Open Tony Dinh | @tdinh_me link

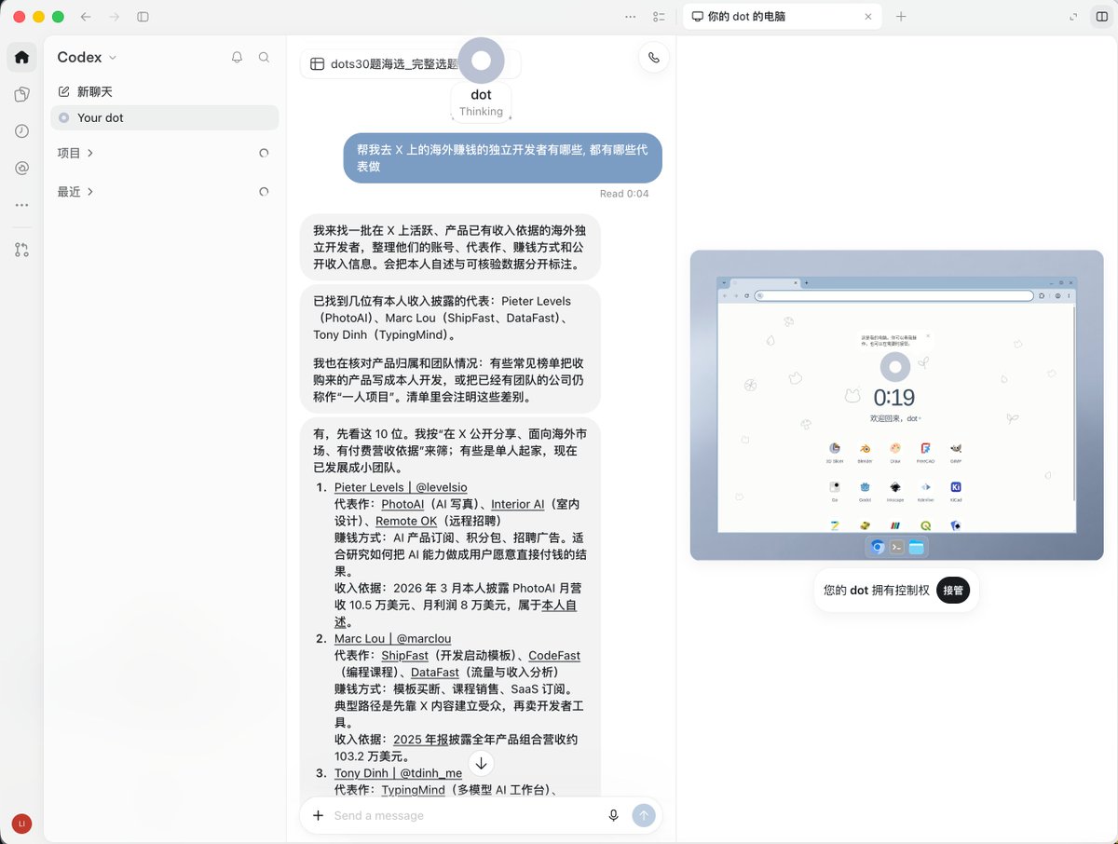click(x=398, y=772)
